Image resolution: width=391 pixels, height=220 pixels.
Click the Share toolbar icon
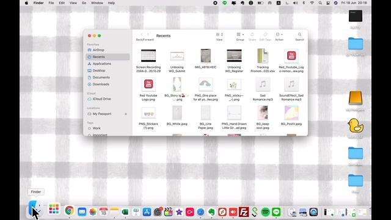pyautogui.click(x=252, y=34)
